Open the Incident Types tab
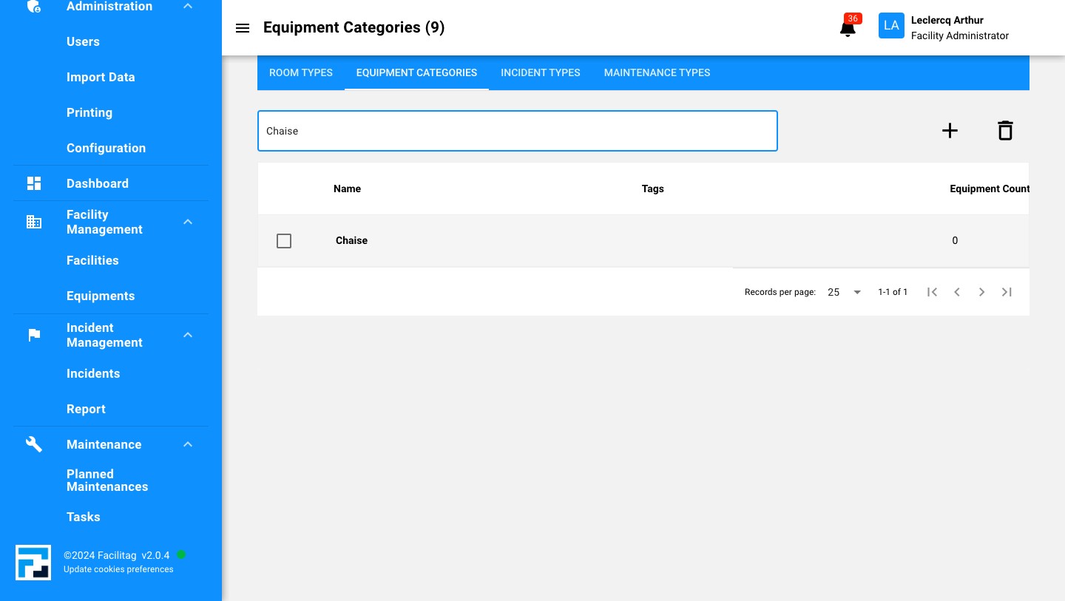Screen dimensions: 1065x601 (x=541, y=72)
